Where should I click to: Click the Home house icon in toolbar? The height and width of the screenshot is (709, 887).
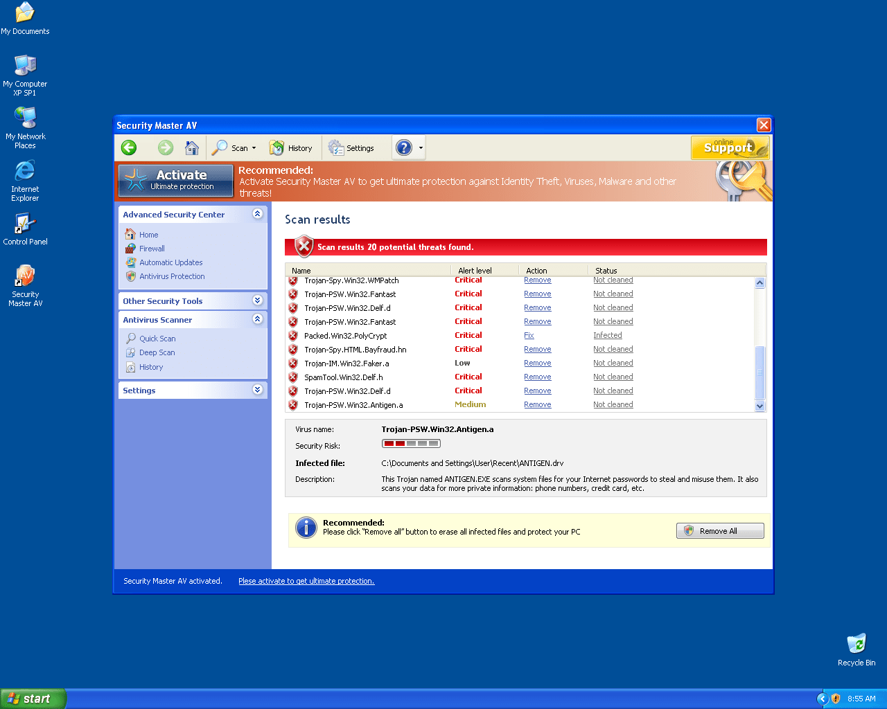[x=192, y=147]
